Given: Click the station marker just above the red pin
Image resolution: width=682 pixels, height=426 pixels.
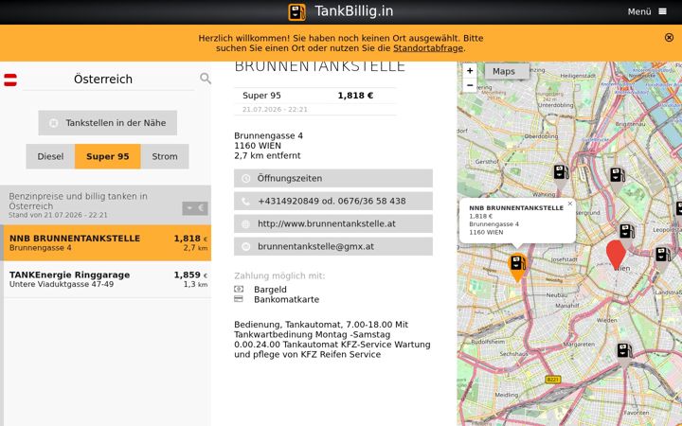Looking at the screenshot, I should pyautogui.click(x=627, y=234).
